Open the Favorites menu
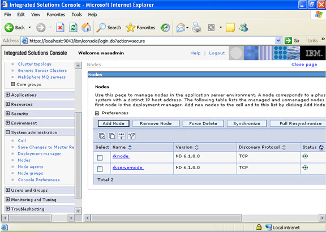Image resolution: width=326 pixels, height=232 pixels. [x=55, y=15]
